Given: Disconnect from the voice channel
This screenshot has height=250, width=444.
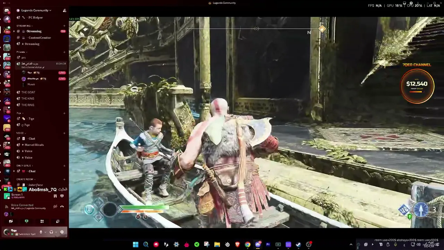Looking at the screenshot, I should (x=62, y=207).
